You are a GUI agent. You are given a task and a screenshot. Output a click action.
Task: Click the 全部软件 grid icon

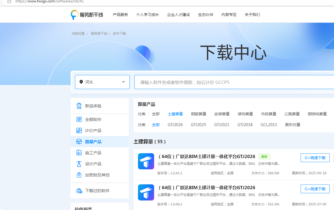79,119
